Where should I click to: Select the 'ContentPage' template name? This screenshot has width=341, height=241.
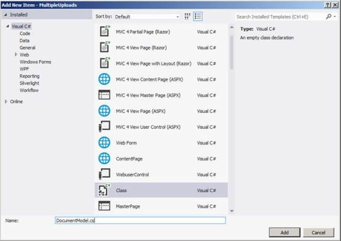point(129,159)
